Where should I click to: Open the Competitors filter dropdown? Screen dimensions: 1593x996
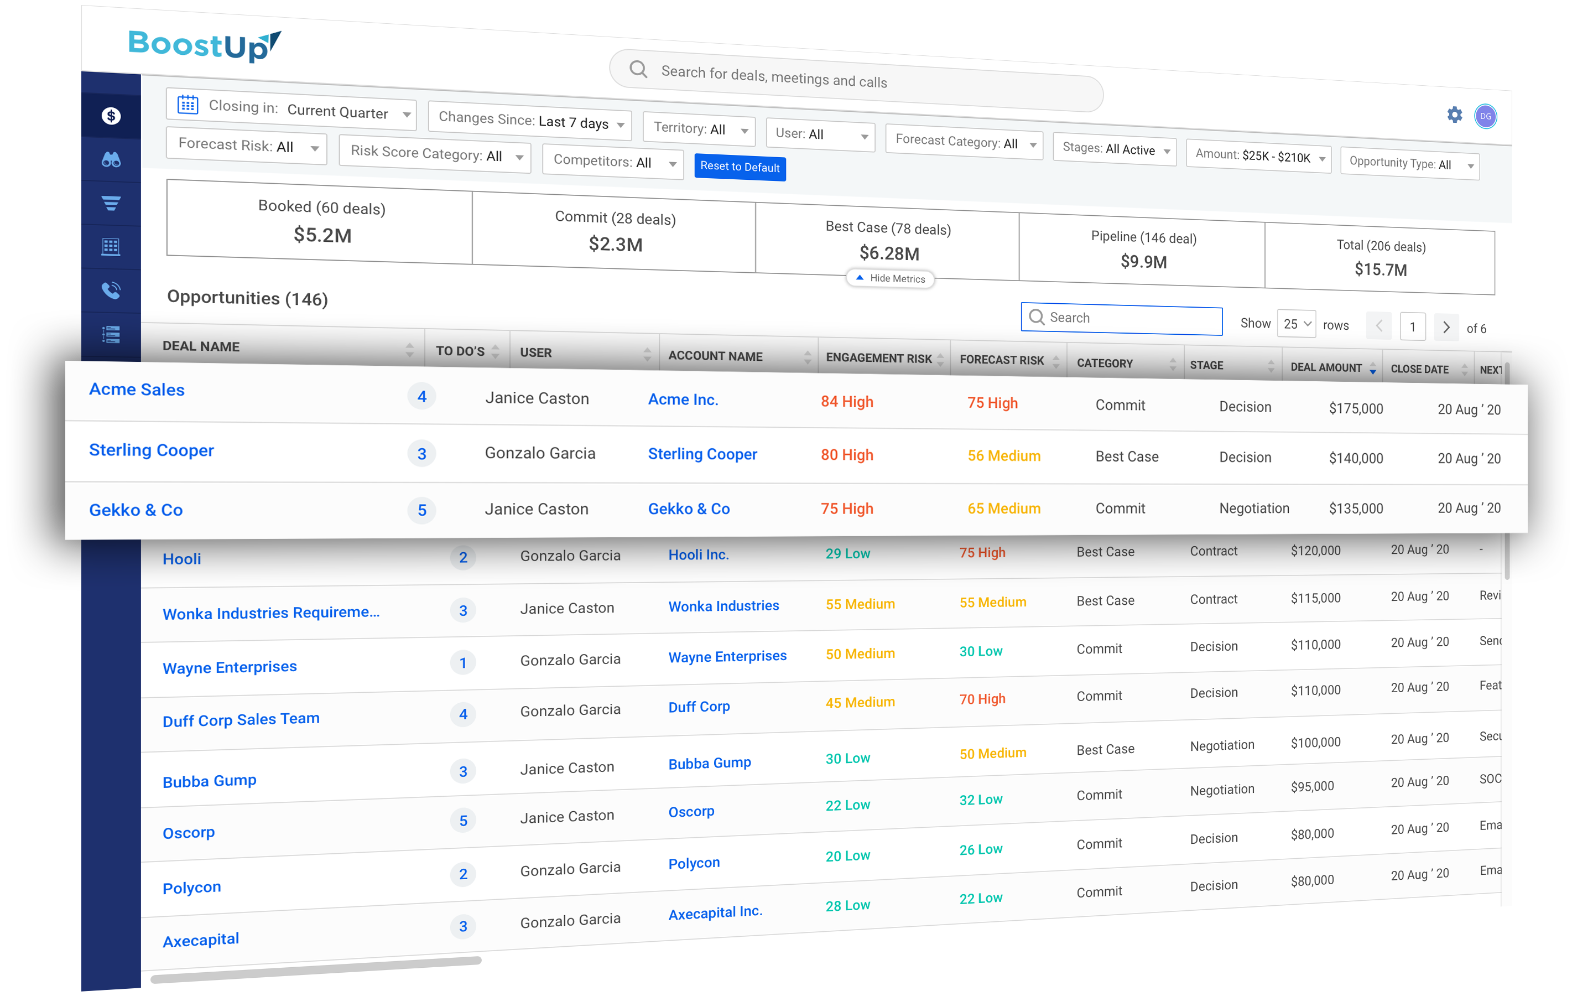613,162
